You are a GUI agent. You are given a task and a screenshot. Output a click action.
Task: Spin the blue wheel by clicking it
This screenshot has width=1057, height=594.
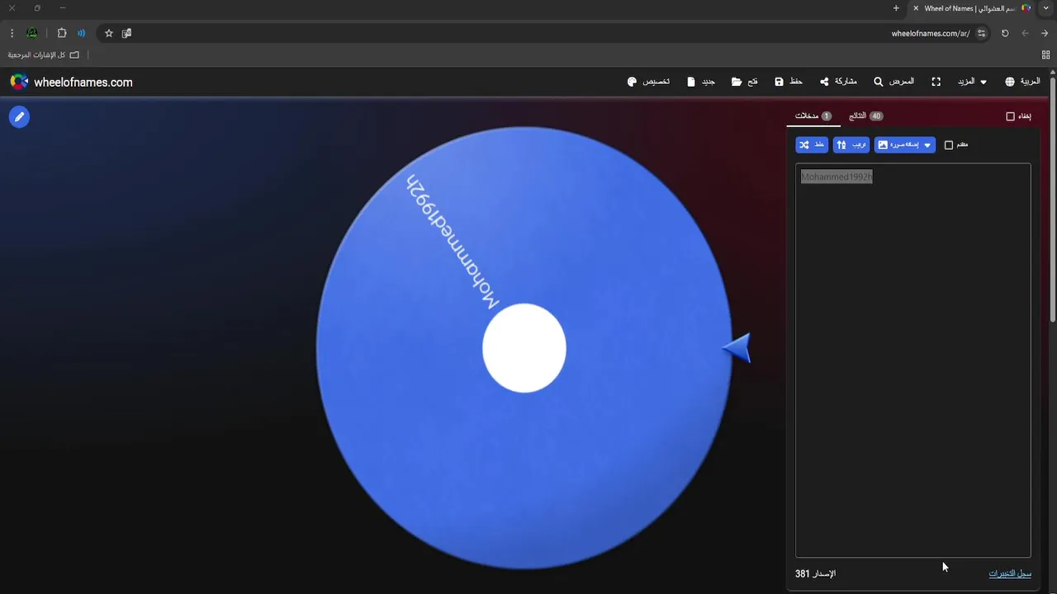tap(524, 347)
